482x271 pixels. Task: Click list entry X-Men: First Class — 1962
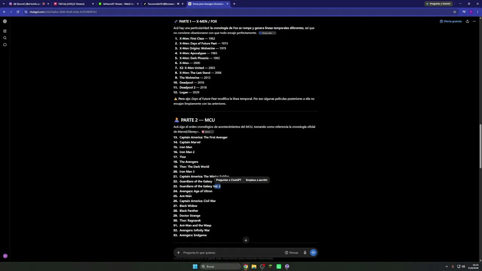pos(197,38)
